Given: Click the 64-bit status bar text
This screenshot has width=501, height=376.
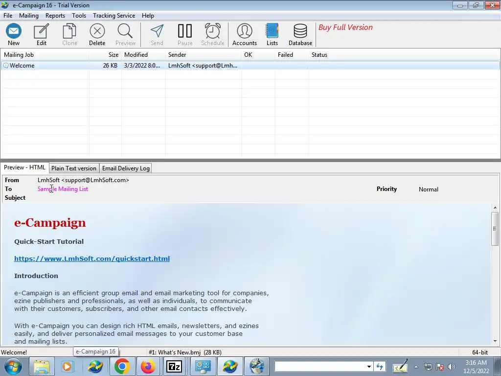Looking at the screenshot, I should [480, 352].
